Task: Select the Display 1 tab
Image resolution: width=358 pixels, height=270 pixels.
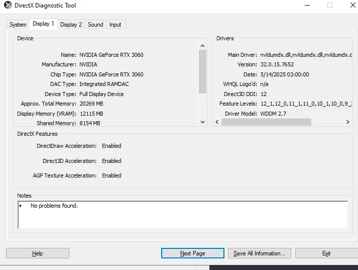Action: [x=43, y=24]
